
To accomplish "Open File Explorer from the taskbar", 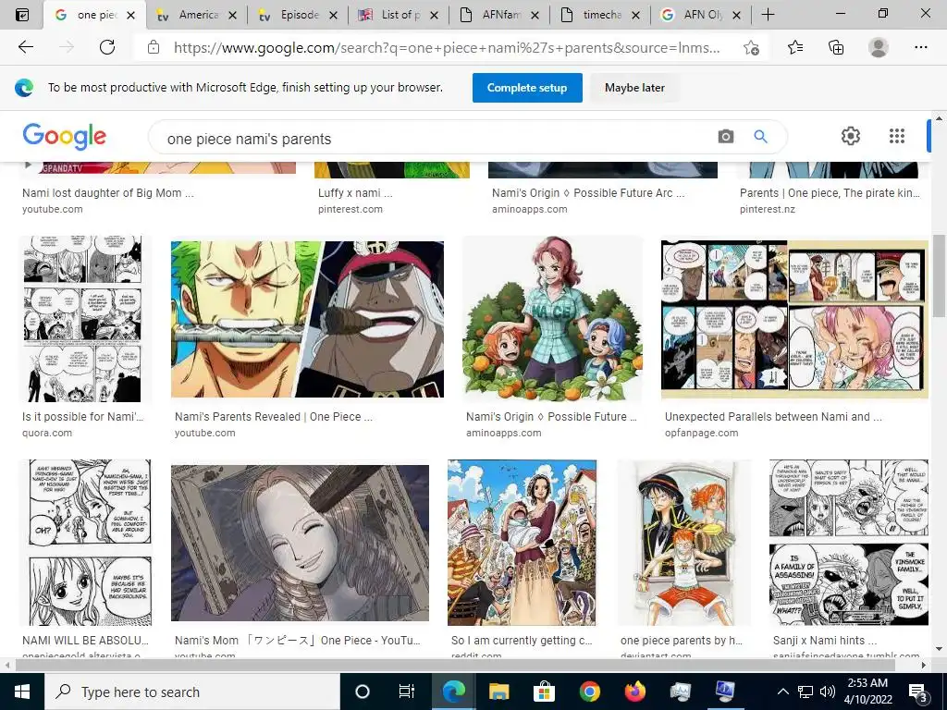I will (x=498, y=692).
